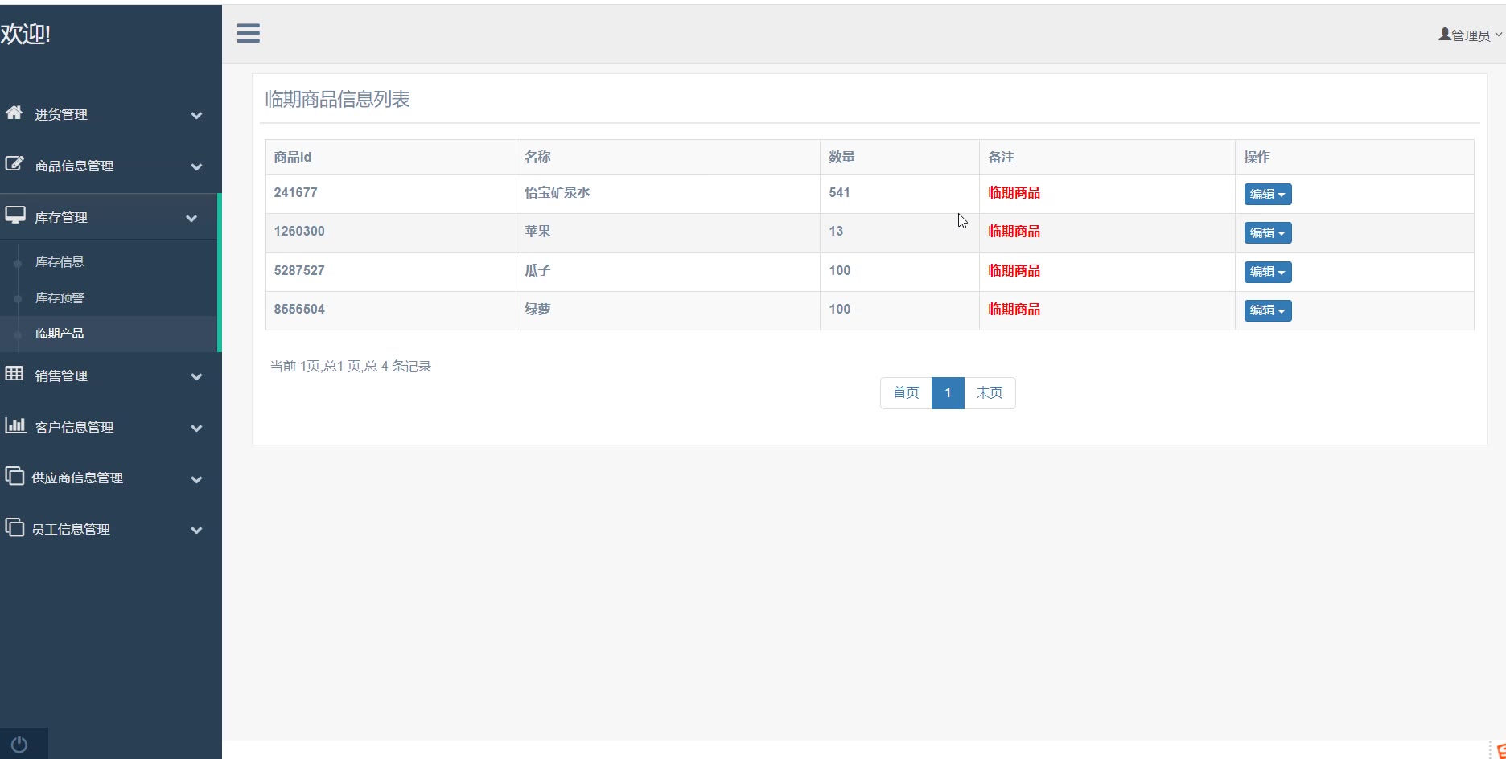Click the edit pencil icon beside 商品信息管理

pyautogui.click(x=14, y=164)
